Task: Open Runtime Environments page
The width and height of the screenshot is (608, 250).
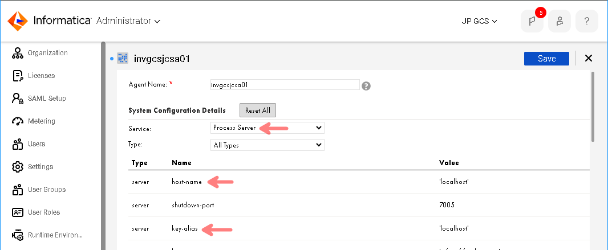Action: (55, 235)
